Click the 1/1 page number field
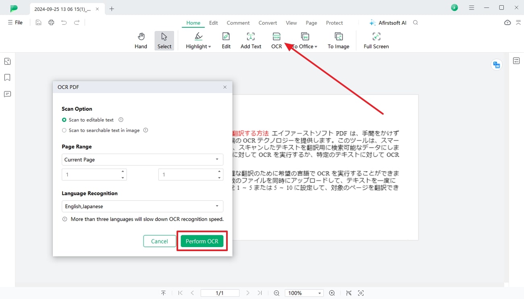Image resolution: width=524 pixels, height=299 pixels. point(220,293)
